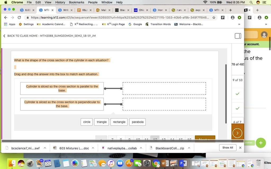This screenshot has height=169, width=271.
Task: Open Spotlight search in menu bar
Action: click(251, 2)
